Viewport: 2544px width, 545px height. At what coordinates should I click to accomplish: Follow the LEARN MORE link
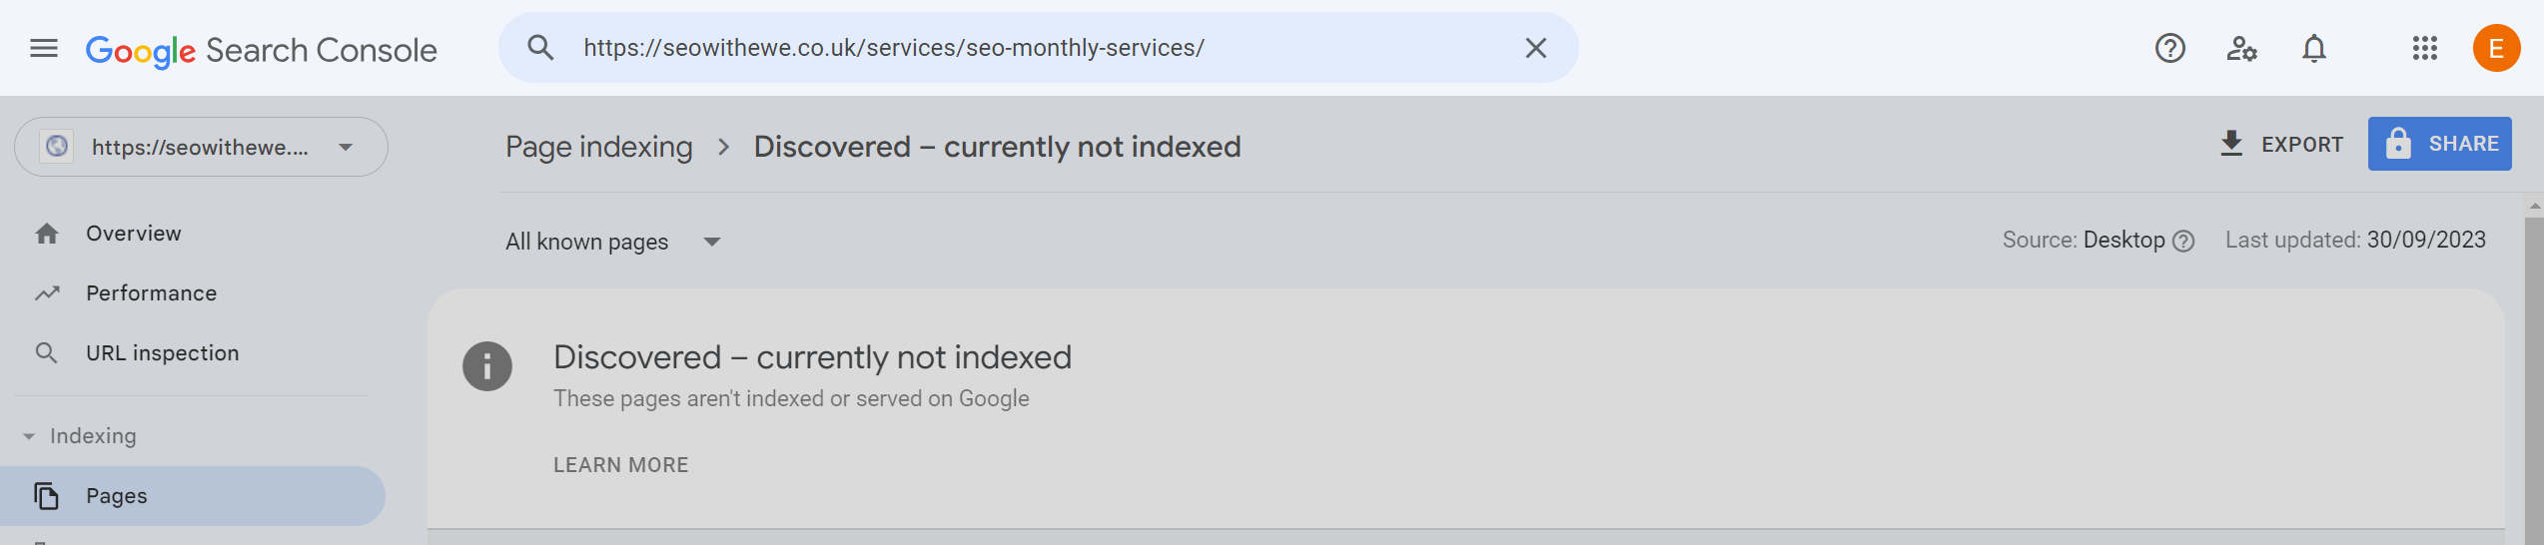(621, 465)
